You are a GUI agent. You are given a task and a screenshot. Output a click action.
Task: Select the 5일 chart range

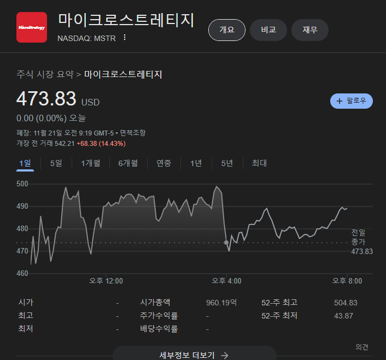click(x=56, y=163)
